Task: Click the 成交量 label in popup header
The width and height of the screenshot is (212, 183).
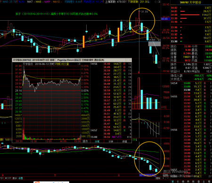Action: click(65, 64)
